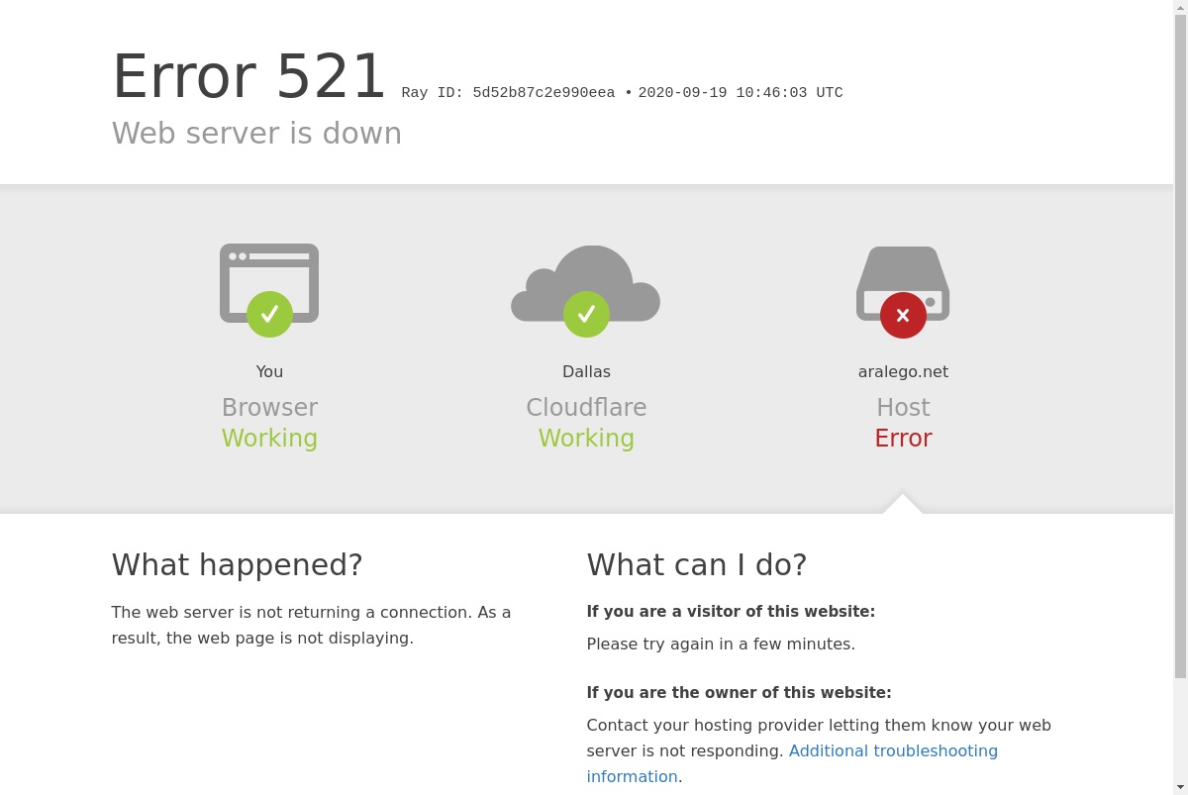Select the Ray ID text '5d52b87c2e990eea'
Viewport: 1188px width, 795px height.
[x=544, y=93]
